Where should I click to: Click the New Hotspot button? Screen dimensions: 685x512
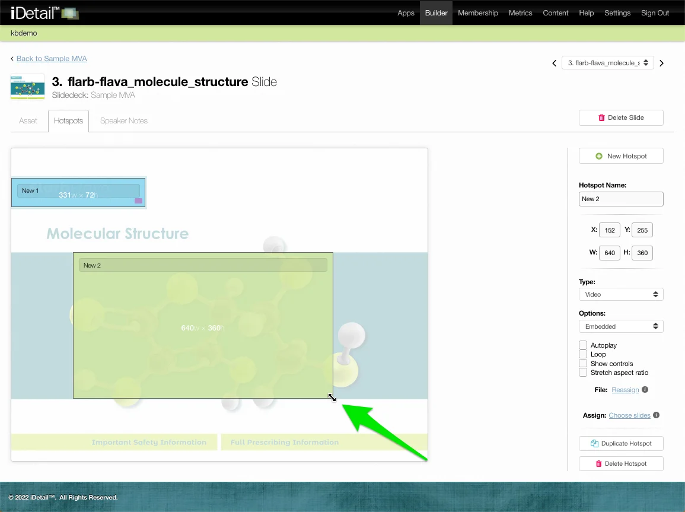621,156
